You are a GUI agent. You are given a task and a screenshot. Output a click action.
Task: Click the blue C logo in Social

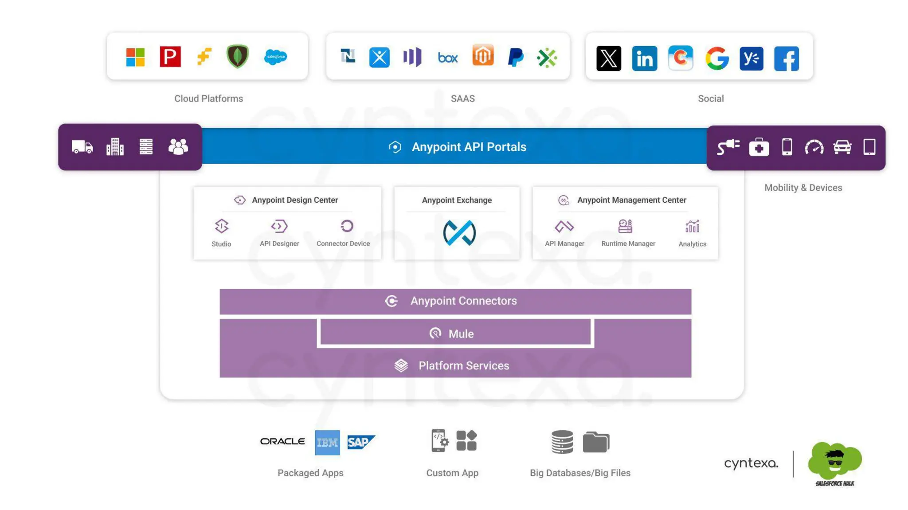pyautogui.click(x=681, y=58)
